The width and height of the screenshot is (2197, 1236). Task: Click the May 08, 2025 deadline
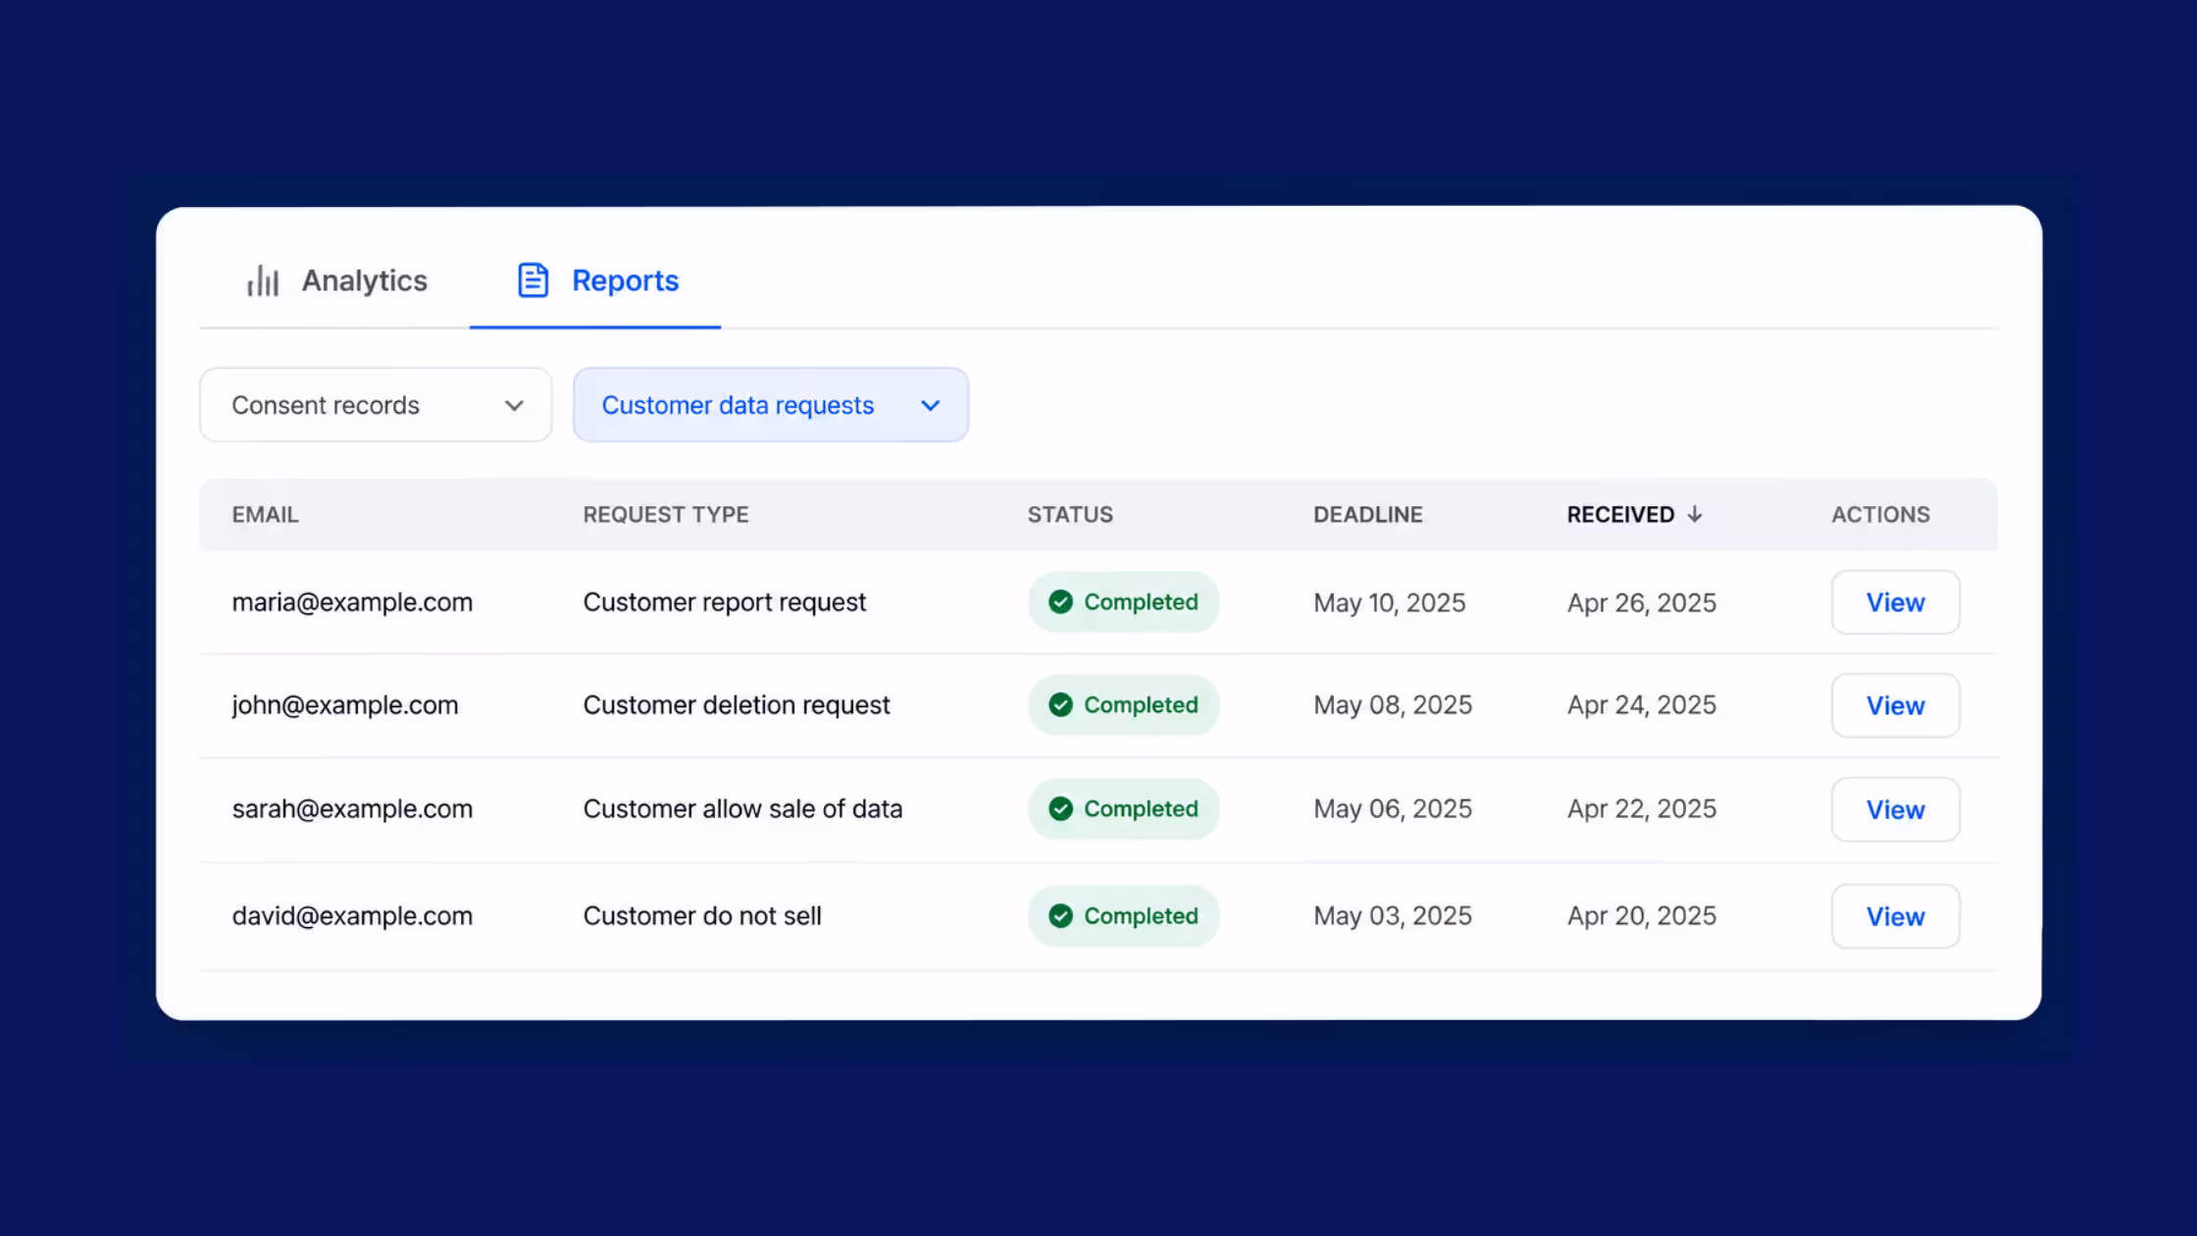[x=1393, y=705]
